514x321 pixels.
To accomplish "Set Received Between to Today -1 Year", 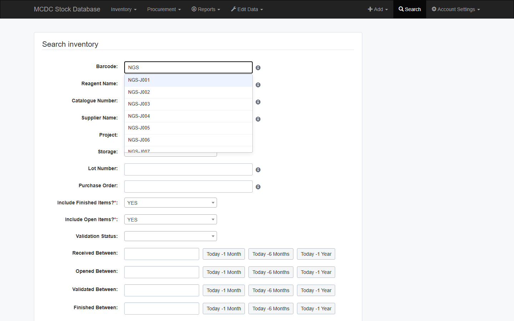I will pyautogui.click(x=316, y=254).
